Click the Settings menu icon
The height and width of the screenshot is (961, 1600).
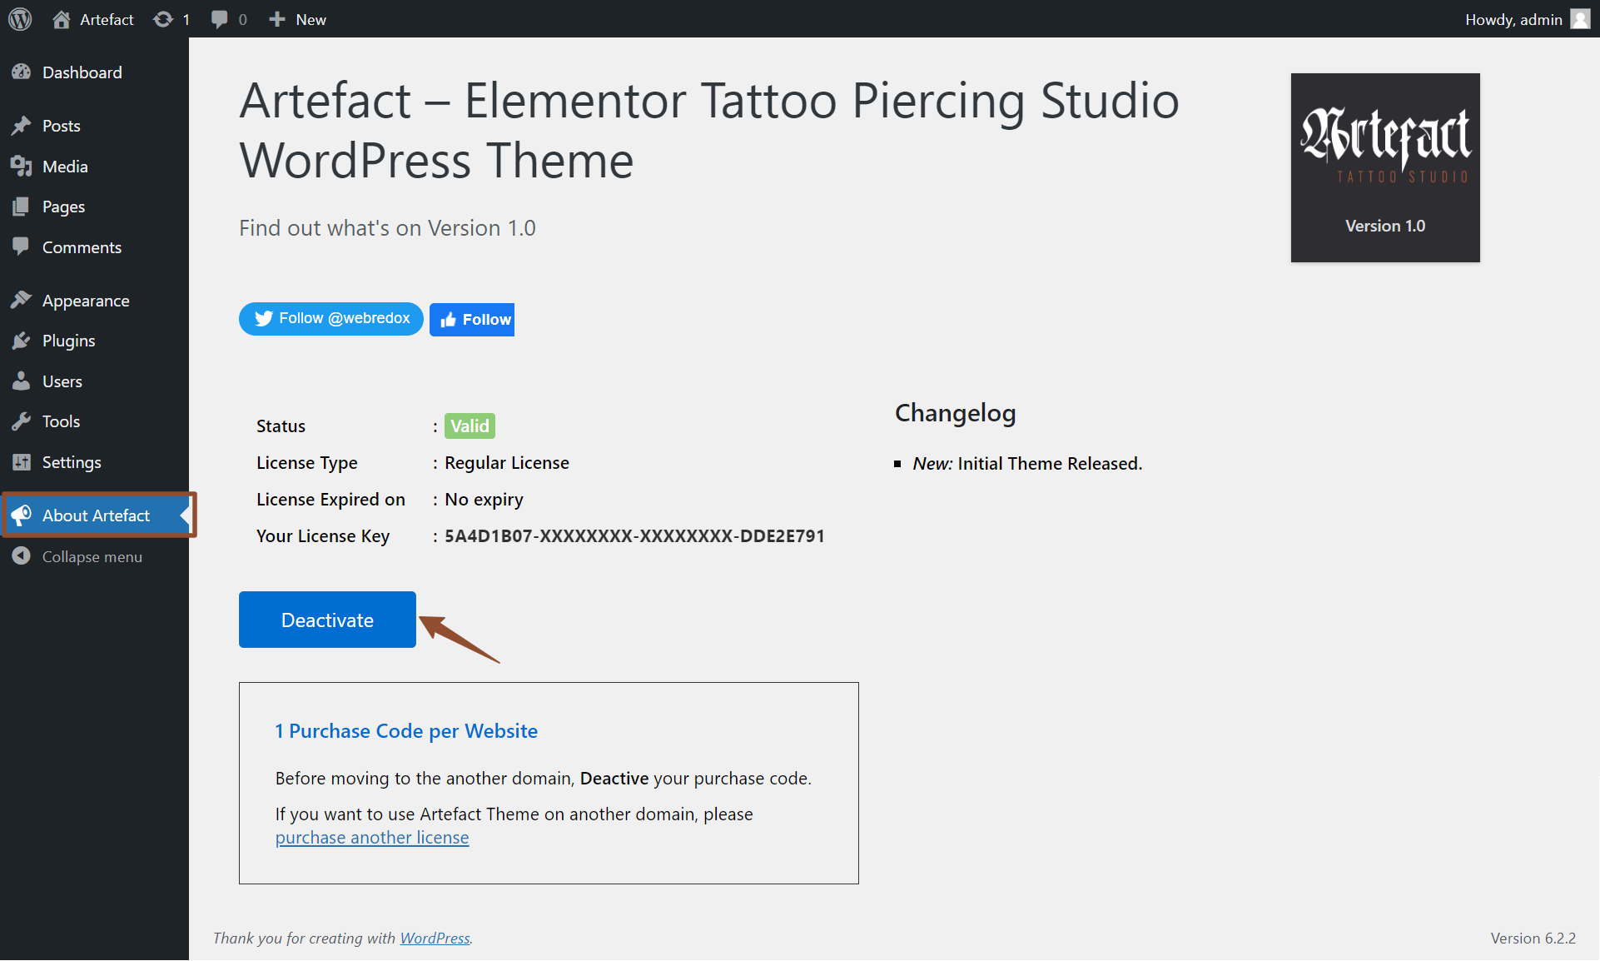[x=22, y=461]
